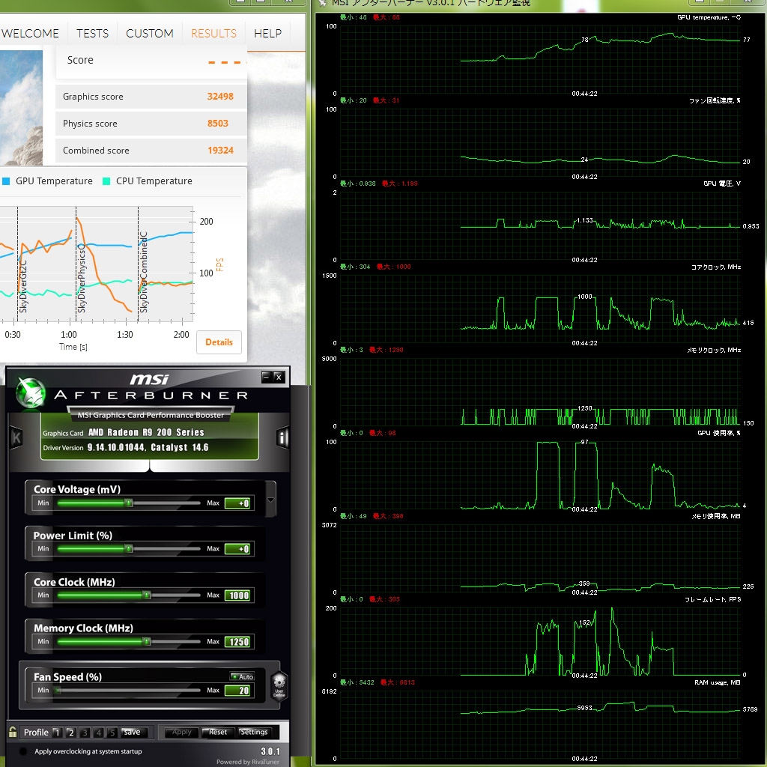
Task: Click the Core Clock slider handle
Action: pos(146,595)
